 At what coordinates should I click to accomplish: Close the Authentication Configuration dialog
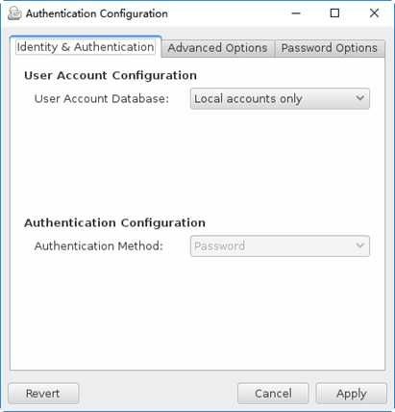[374, 13]
